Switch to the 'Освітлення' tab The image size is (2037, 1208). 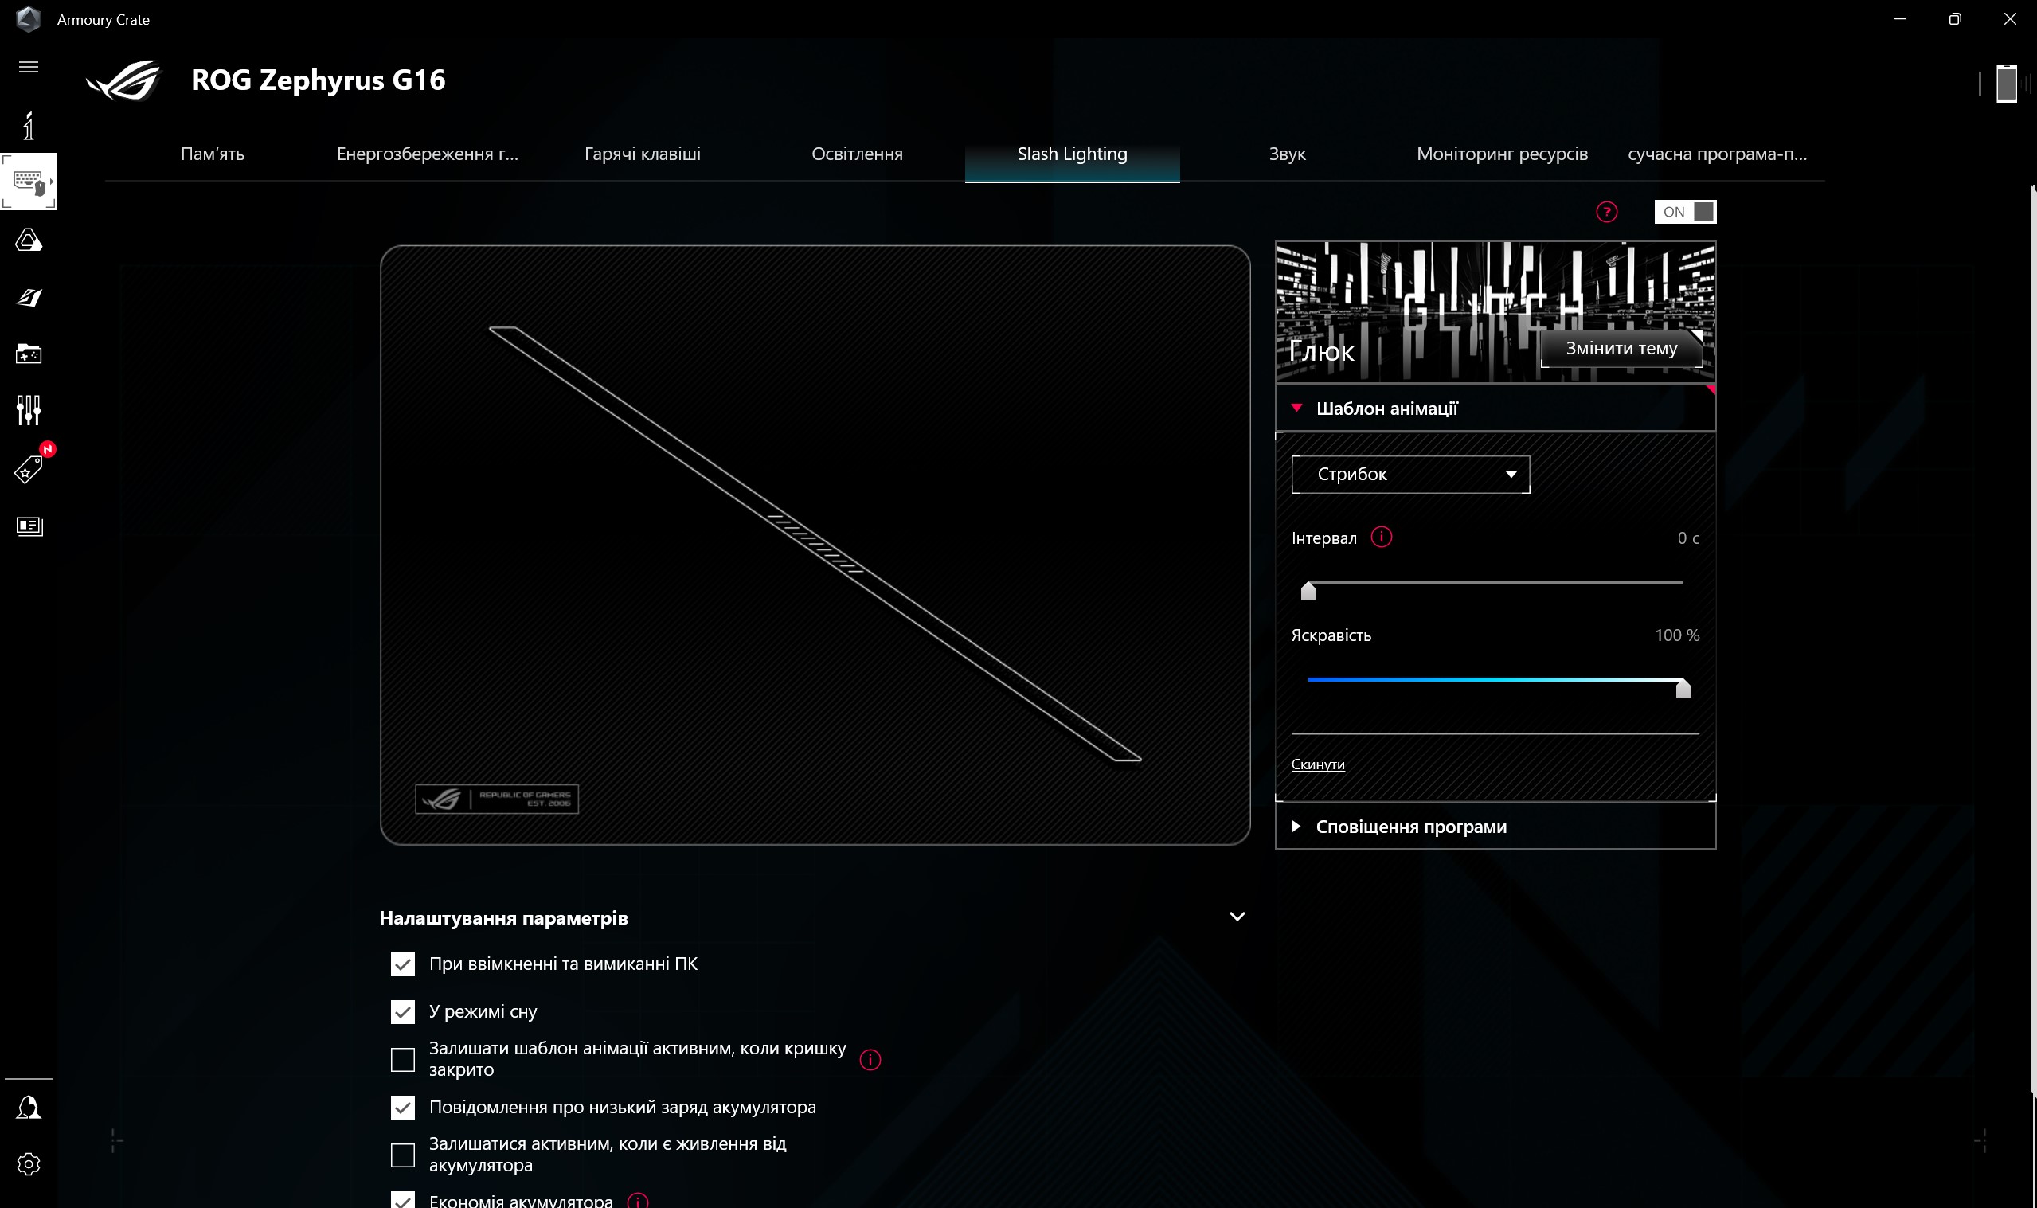point(857,154)
